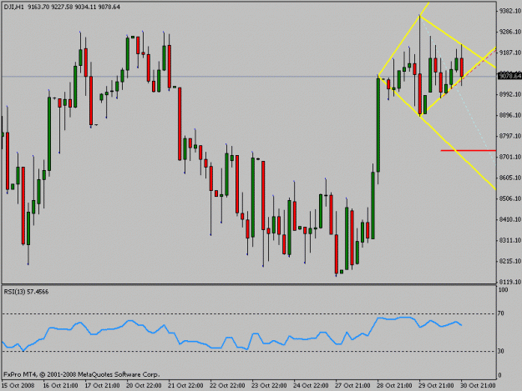Click the FxPro MT4 MetaQuotes copyright text
Image resolution: width=522 pixels, height=391 pixels.
tap(82, 374)
